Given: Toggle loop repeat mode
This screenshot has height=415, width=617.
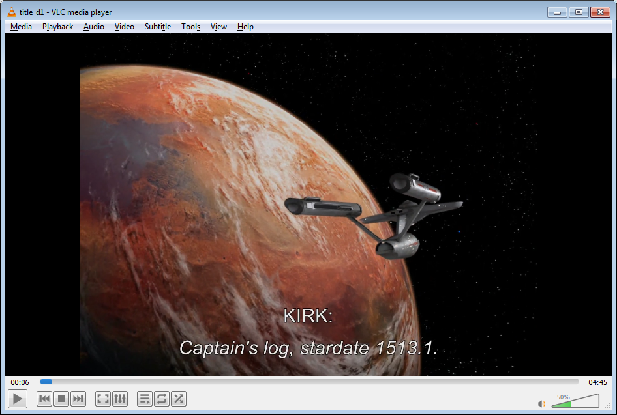Looking at the screenshot, I should 161,399.
